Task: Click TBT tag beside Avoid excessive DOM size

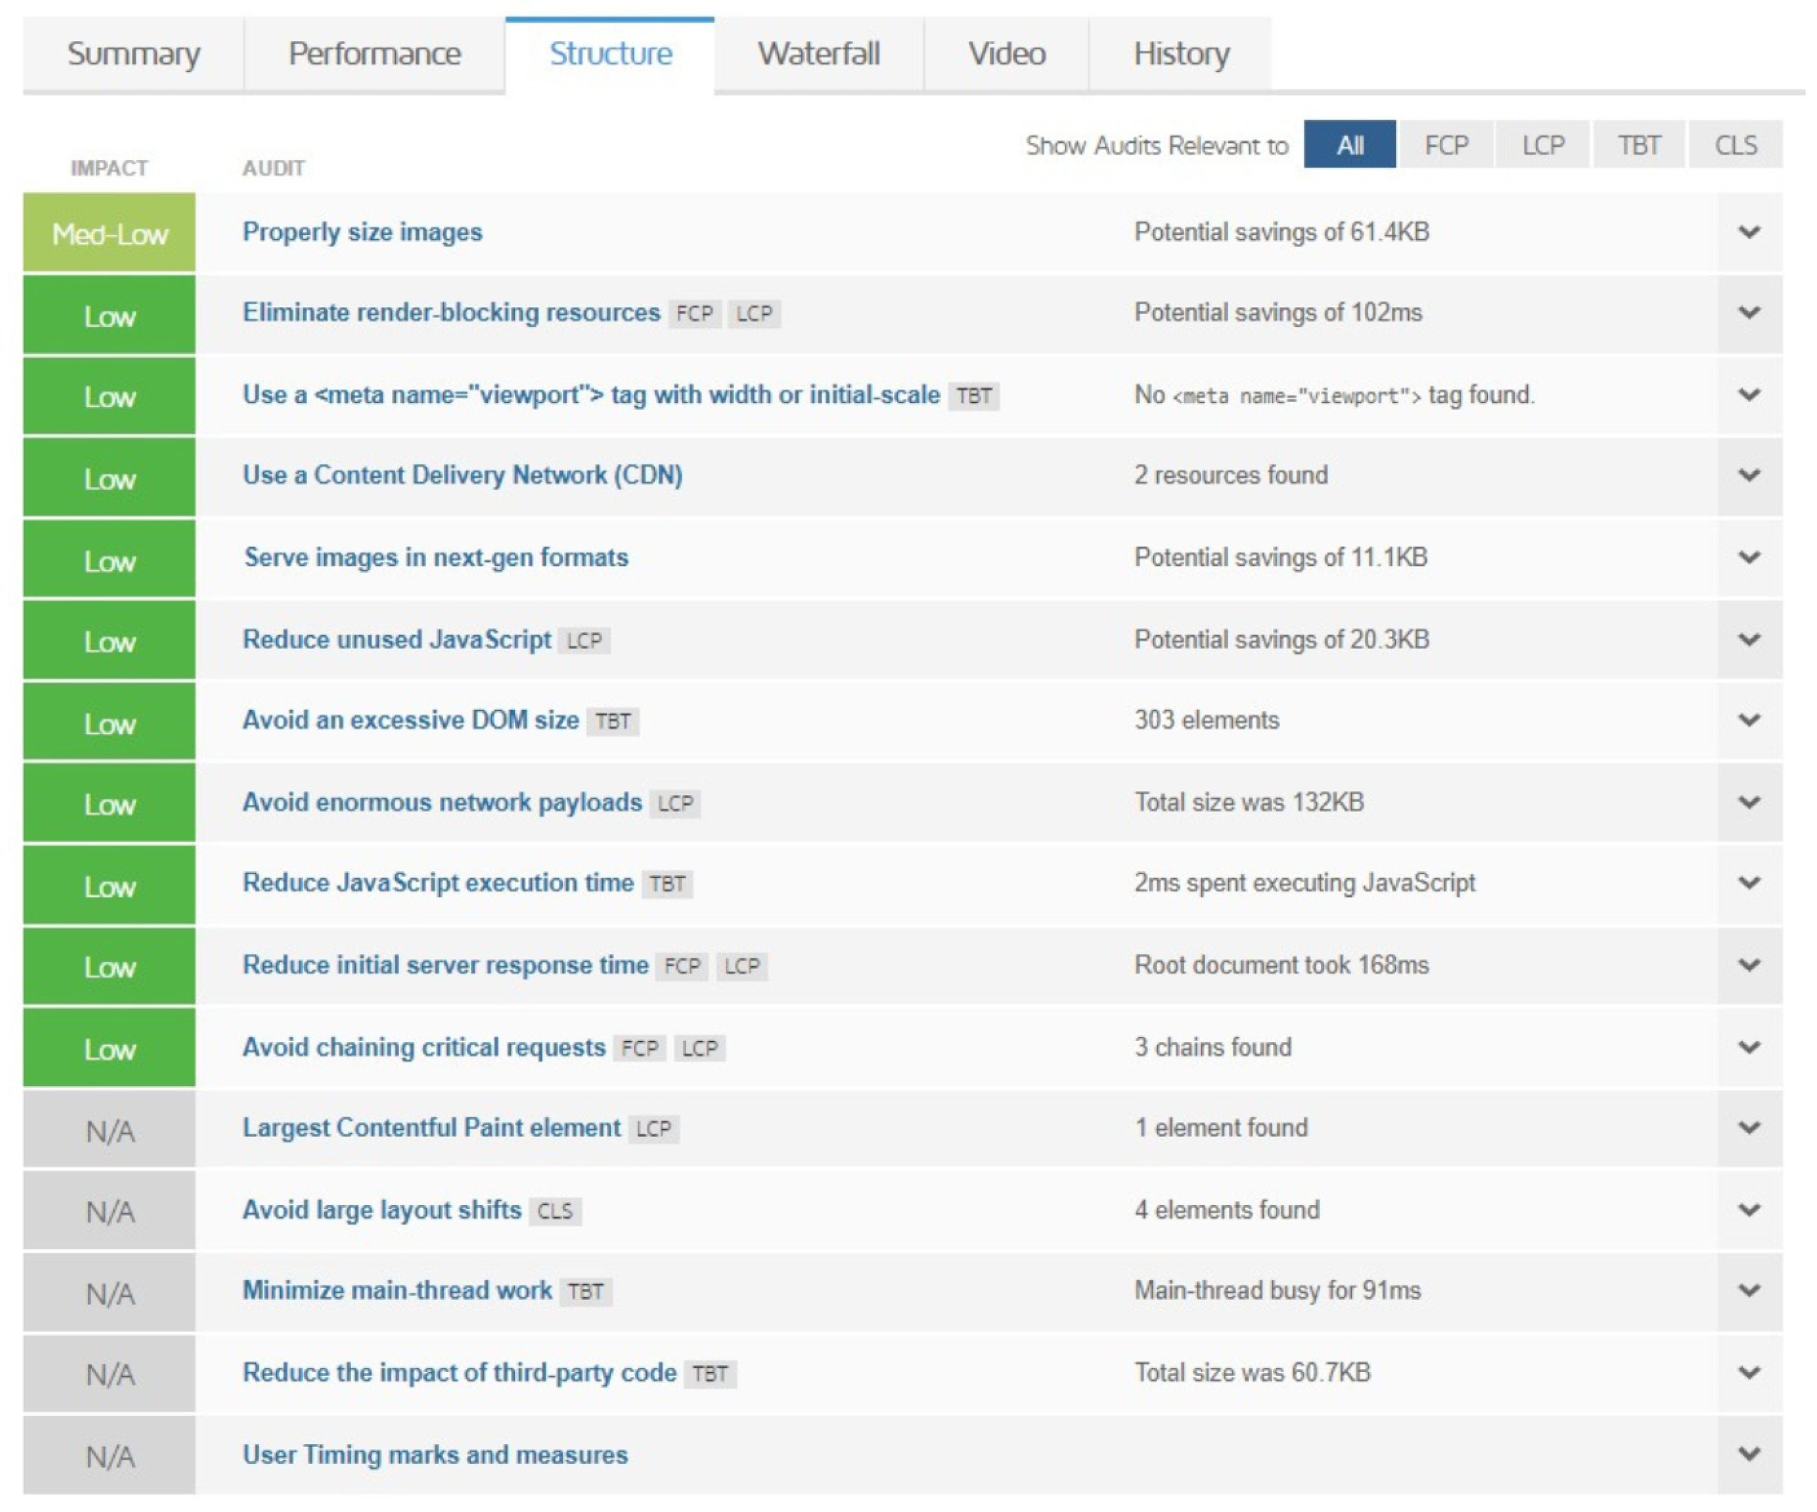Action: [x=613, y=722]
